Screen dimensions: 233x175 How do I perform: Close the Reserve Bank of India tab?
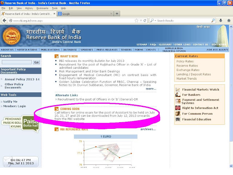tap(54, 14)
